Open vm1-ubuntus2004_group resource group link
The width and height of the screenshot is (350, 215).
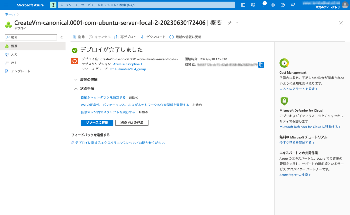[x=128, y=69]
